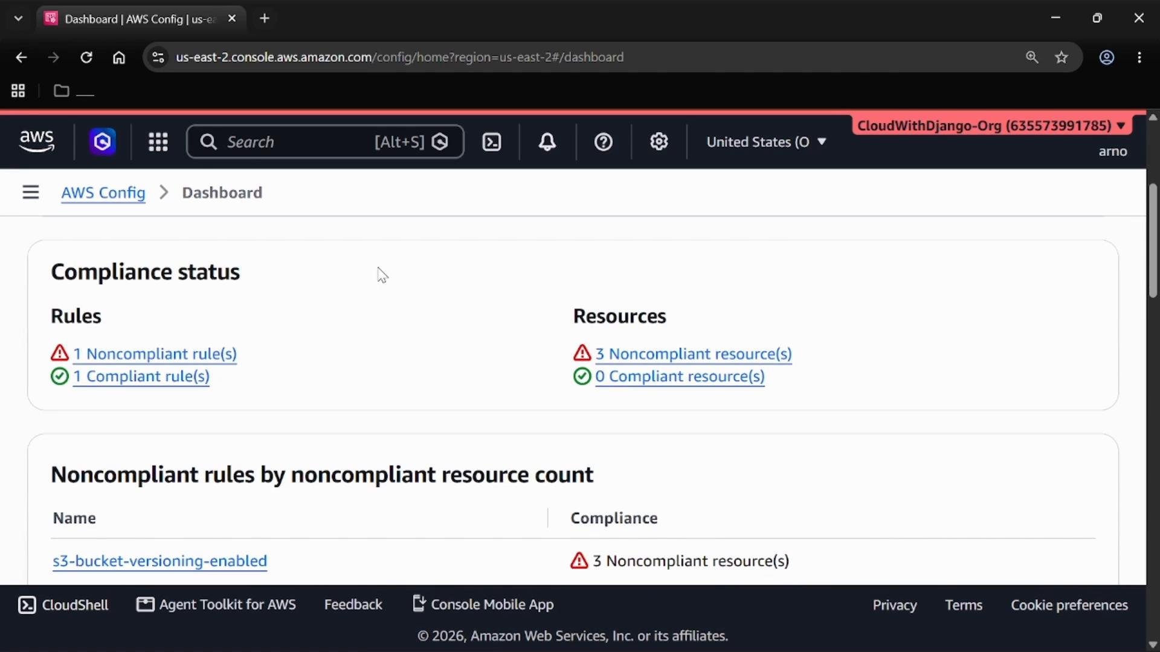Expand the CloudWithDjango-Org account menu

(991, 126)
